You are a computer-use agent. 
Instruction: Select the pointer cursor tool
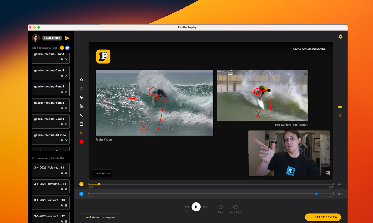tap(81, 97)
